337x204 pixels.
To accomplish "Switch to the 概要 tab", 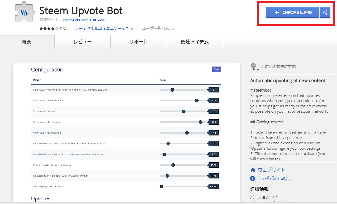I will (27, 42).
